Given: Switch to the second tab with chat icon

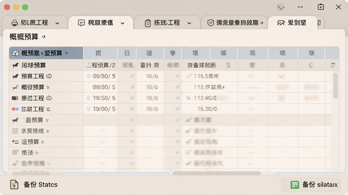Looking at the screenshot, I should pyautogui.click(x=101, y=23).
